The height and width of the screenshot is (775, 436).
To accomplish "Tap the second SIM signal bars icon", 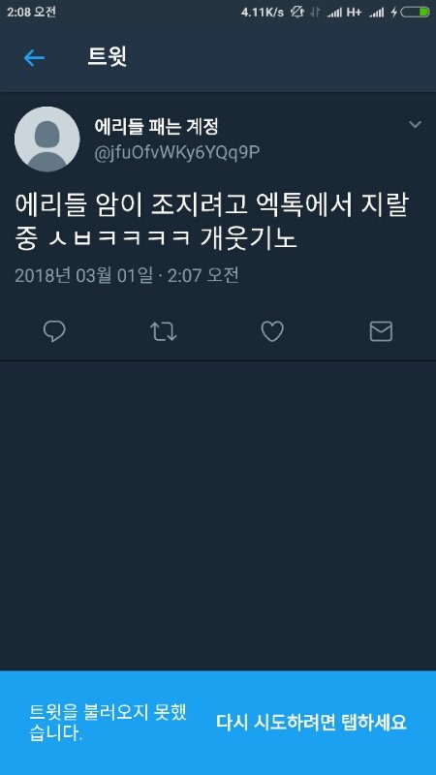I will click(x=377, y=13).
